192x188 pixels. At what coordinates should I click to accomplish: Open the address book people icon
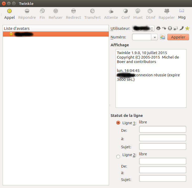point(163,37)
